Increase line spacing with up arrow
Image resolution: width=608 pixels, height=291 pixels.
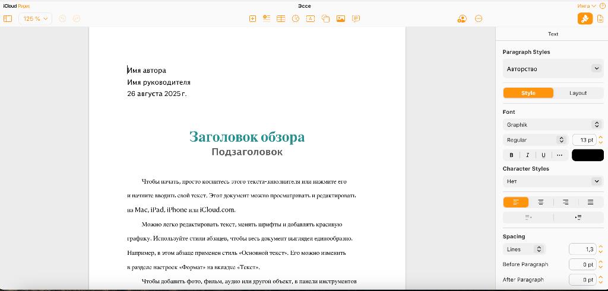pyautogui.click(x=601, y=247)
